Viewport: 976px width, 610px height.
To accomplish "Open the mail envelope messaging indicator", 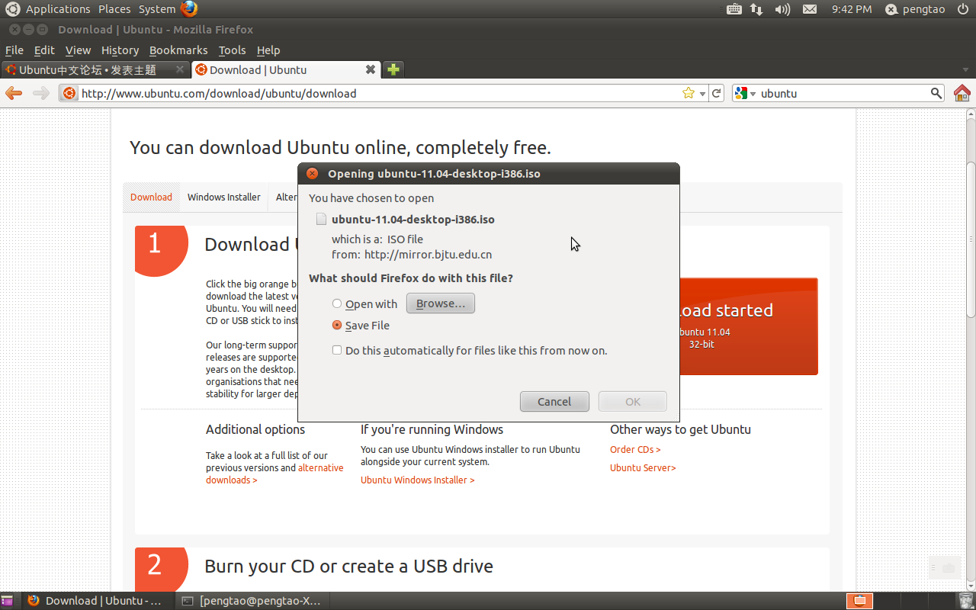I will coord(810,9).
